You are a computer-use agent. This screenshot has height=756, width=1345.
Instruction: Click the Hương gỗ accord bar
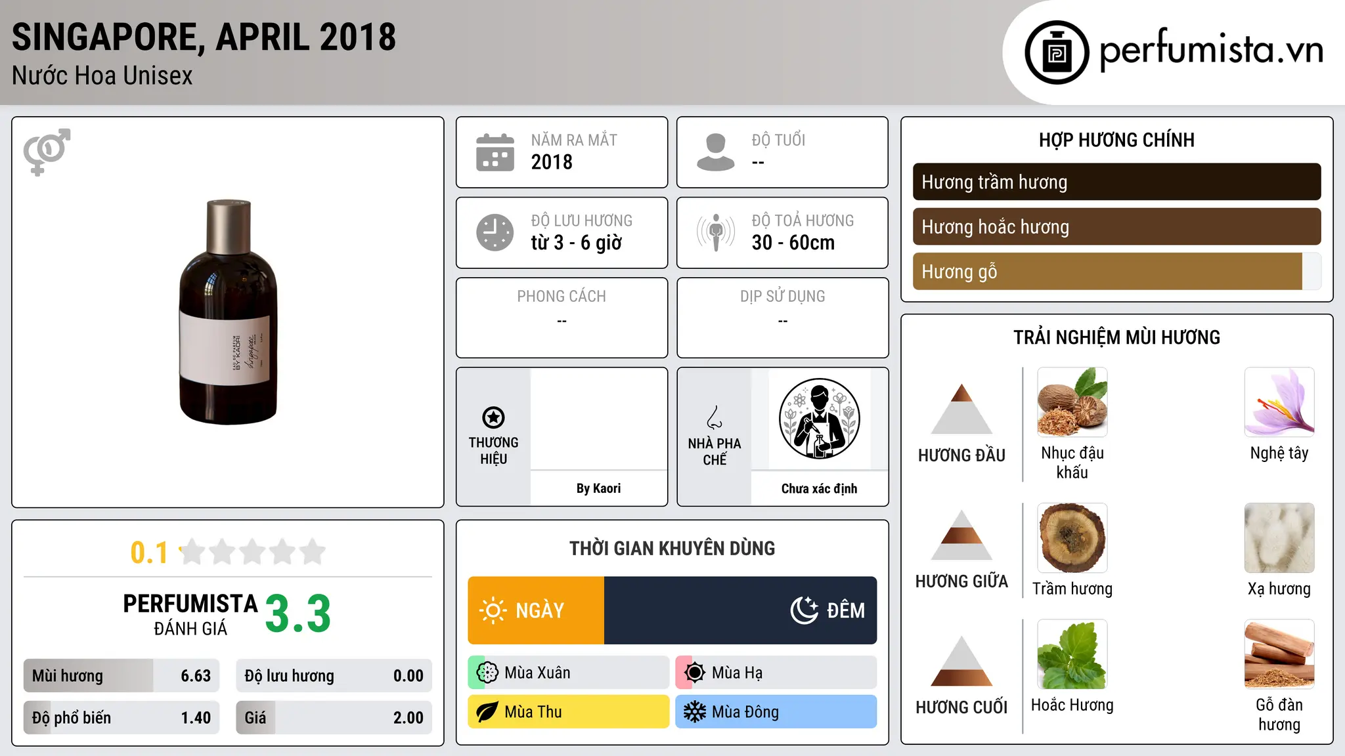pyautogui.click(x=1116, y=271)
